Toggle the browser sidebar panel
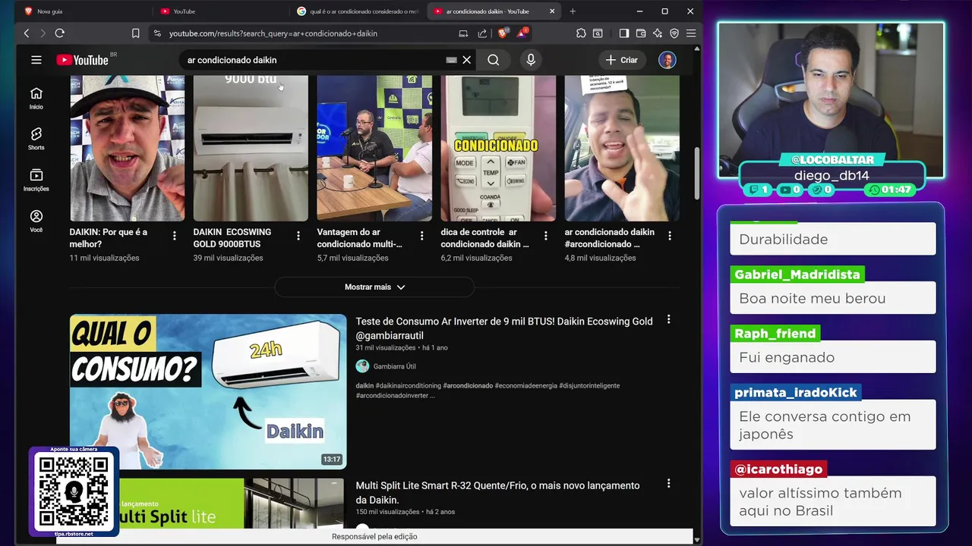 coord(624,33)
